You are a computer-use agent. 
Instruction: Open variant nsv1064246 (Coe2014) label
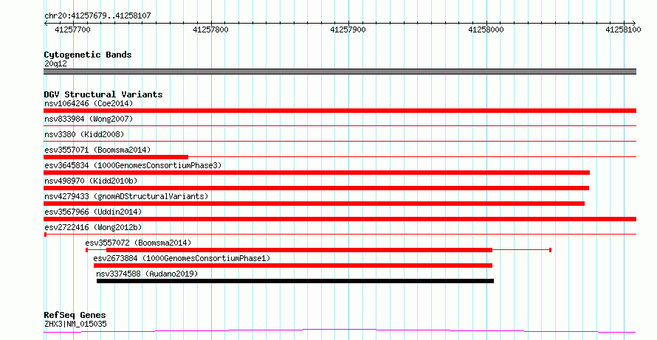(89, 103)
